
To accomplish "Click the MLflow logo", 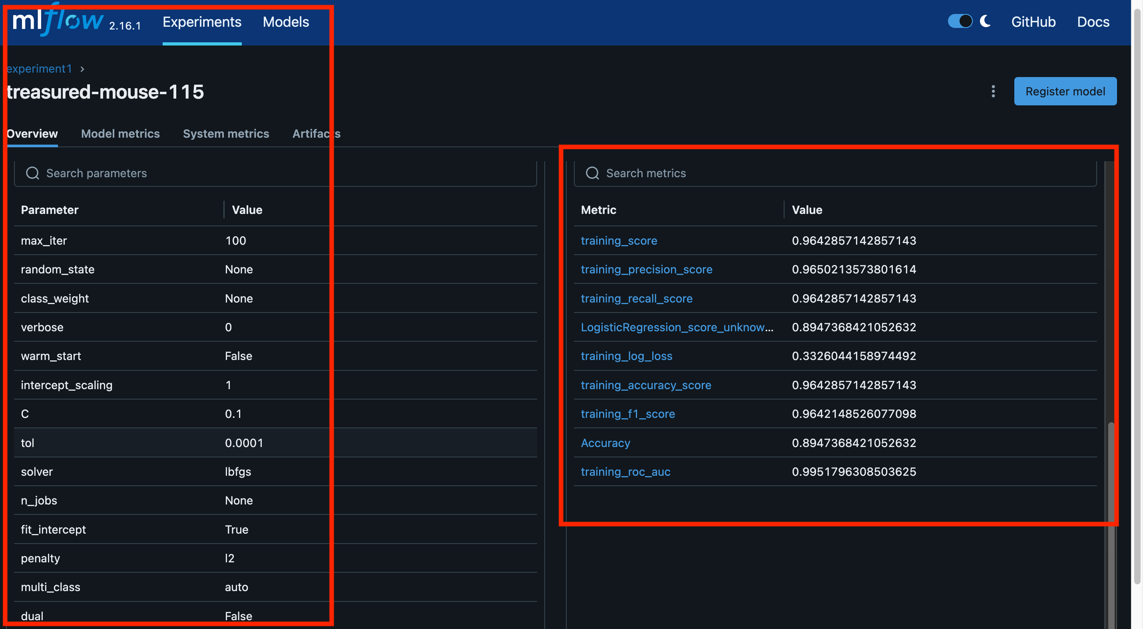I will [58, 21].
